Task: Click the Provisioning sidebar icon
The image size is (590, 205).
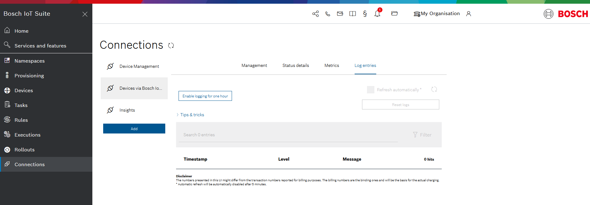Action: (x=7, y=75)
